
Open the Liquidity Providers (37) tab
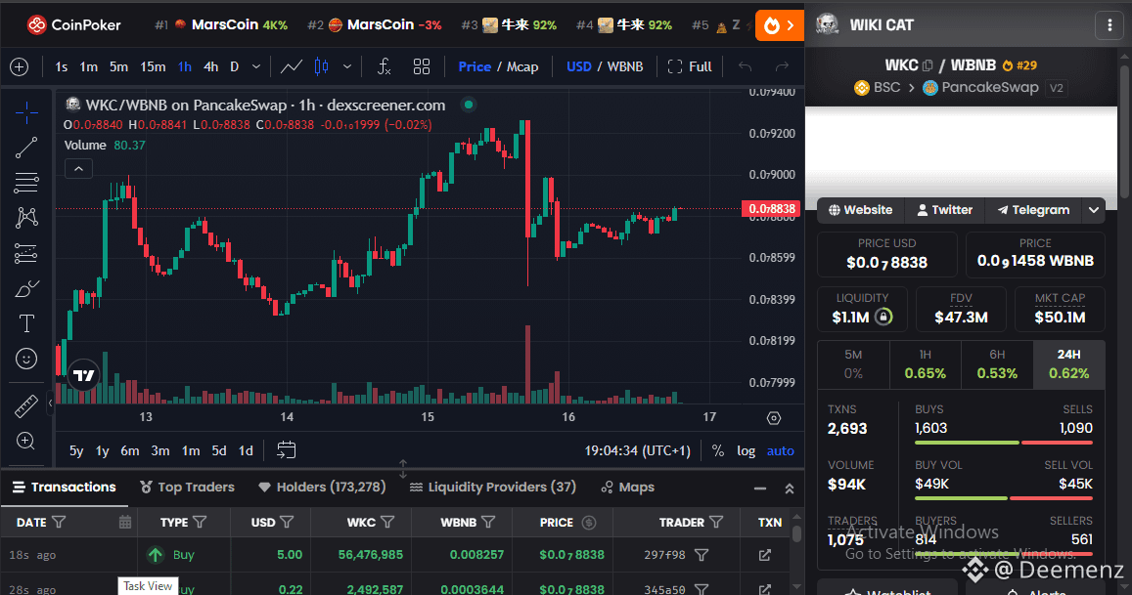click(493, 487)
